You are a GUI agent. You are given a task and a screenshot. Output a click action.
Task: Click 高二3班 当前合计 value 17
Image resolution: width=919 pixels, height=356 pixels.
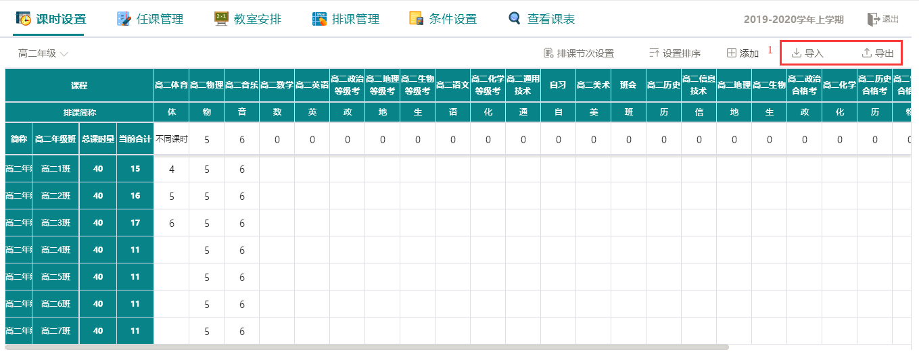coord(135,223)
